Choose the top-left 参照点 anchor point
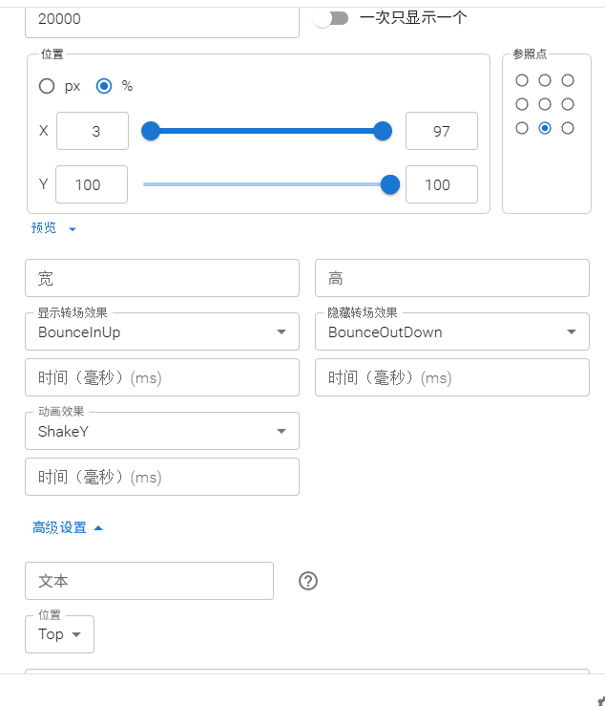The height and width of the screenshot is (706, 605). pos(522,80)
